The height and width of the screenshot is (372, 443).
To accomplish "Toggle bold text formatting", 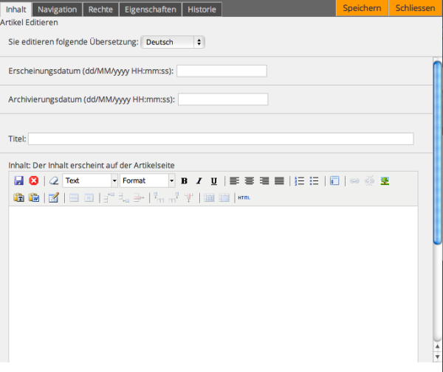I will pyautogui.click(x=184, y=180).
